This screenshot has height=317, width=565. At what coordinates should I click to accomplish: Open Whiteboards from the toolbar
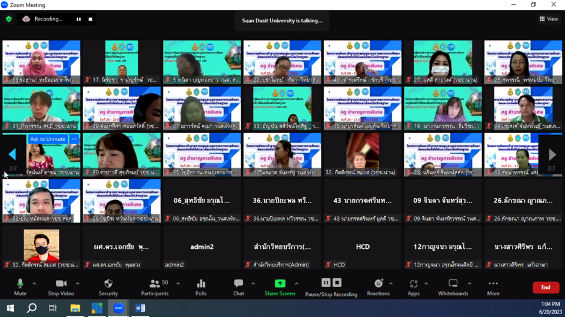(x=453, y=286)
